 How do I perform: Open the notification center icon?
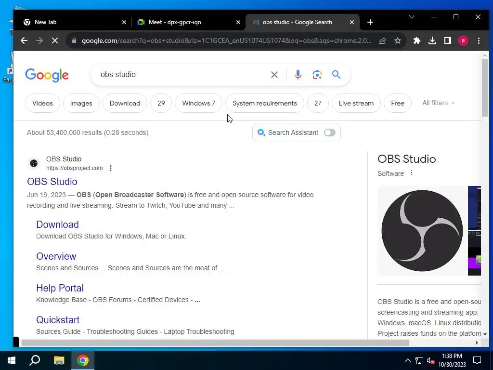[477, 360]
